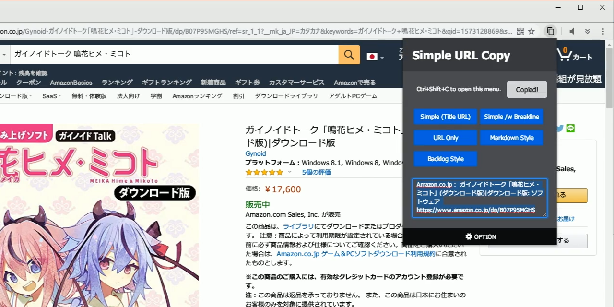The image size is (614, 307).
Task: Open the shopping cart カート
Action: pos(575,55)
